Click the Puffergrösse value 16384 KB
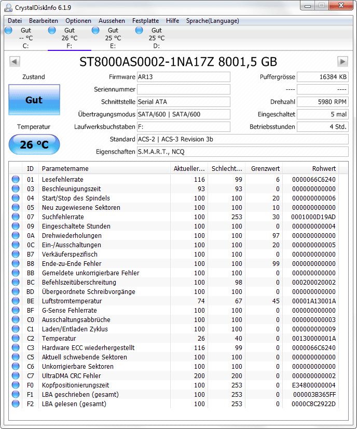 [x=323, y=77]
